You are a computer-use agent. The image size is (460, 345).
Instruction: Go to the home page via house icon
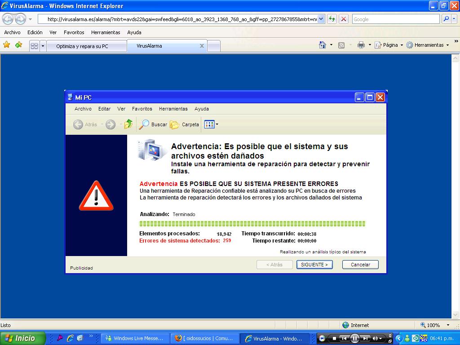pos(323,45)
